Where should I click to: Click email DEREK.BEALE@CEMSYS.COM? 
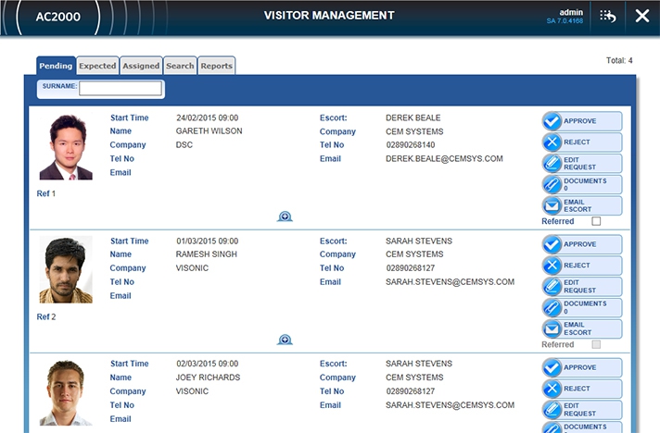pos(444,159)
